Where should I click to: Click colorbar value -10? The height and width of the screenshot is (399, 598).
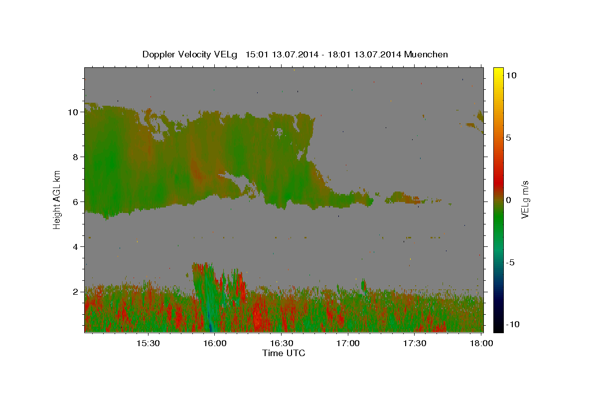click(512, 324)
